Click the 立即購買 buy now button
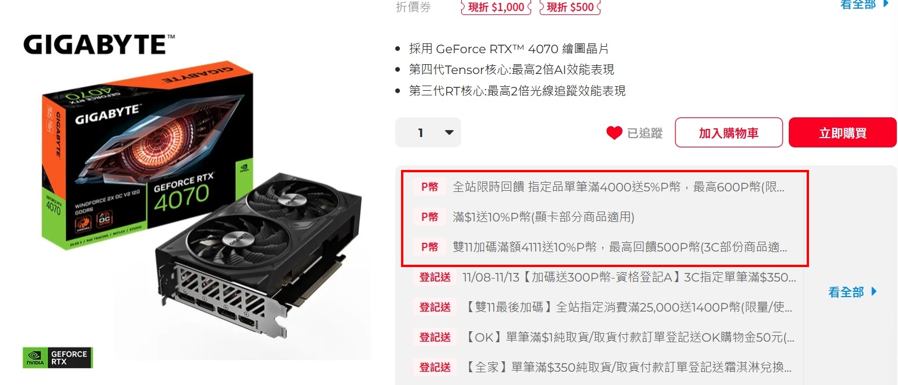Screen dimensions: 898x385 point(843,133)
